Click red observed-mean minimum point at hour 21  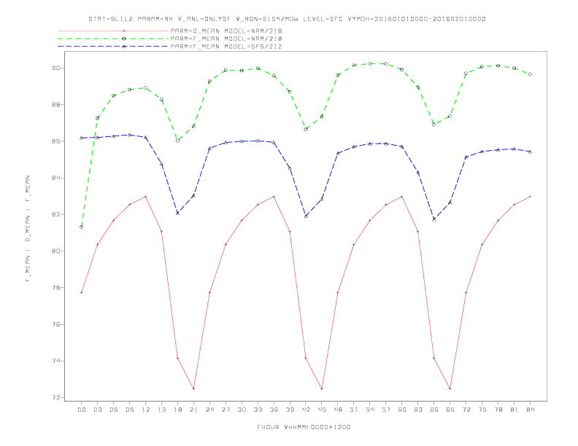point(193,388)
